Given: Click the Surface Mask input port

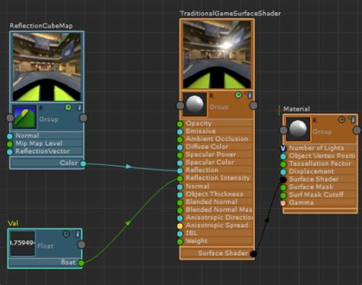Looking at the screenshot, I should click(283, 188).
